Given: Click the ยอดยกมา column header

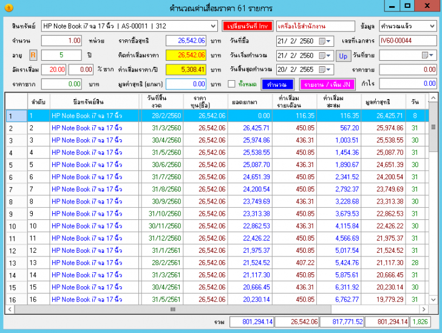Looking at the screenshot, I should pyautogui.click(x=250, y=101).
